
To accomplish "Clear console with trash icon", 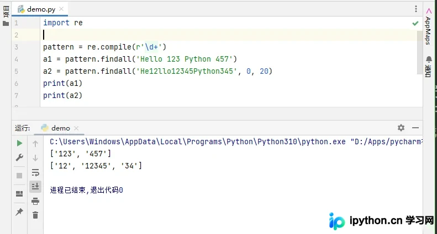I will click(x=35, y=215).
